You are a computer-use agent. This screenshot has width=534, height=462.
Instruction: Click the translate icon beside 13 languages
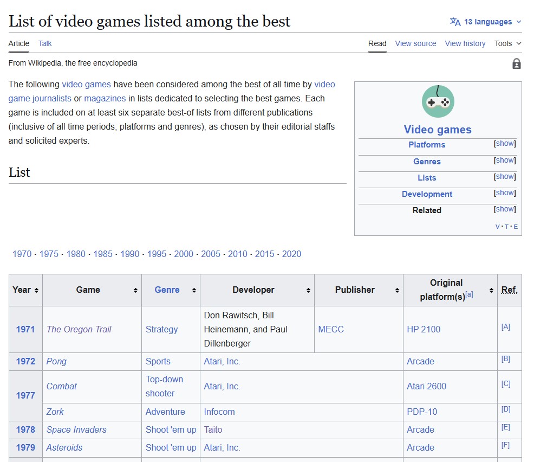tap(453, 21)
